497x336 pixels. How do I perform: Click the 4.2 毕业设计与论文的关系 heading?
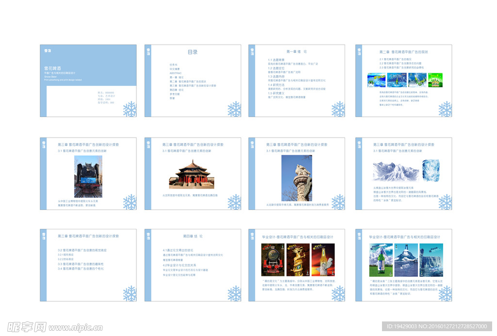(x=180, y=265)
